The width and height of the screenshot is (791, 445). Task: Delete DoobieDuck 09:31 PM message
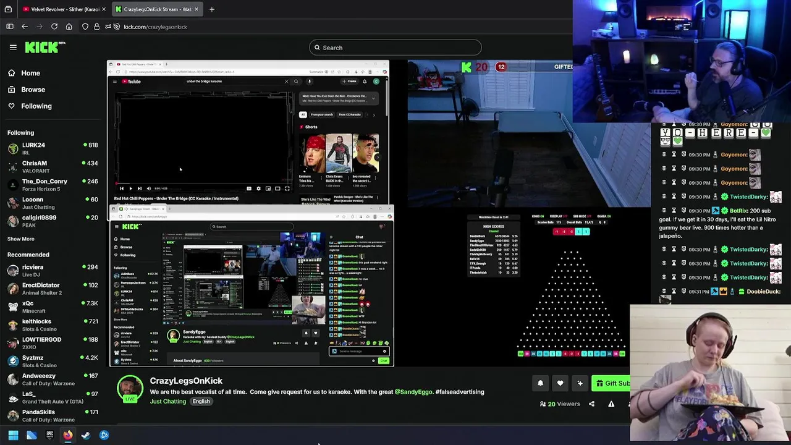point(664,291)
